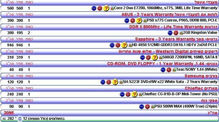This screenshot has width=219, height=122.
Task: Select the Chieftec cases category header
Action: point(109,88)
